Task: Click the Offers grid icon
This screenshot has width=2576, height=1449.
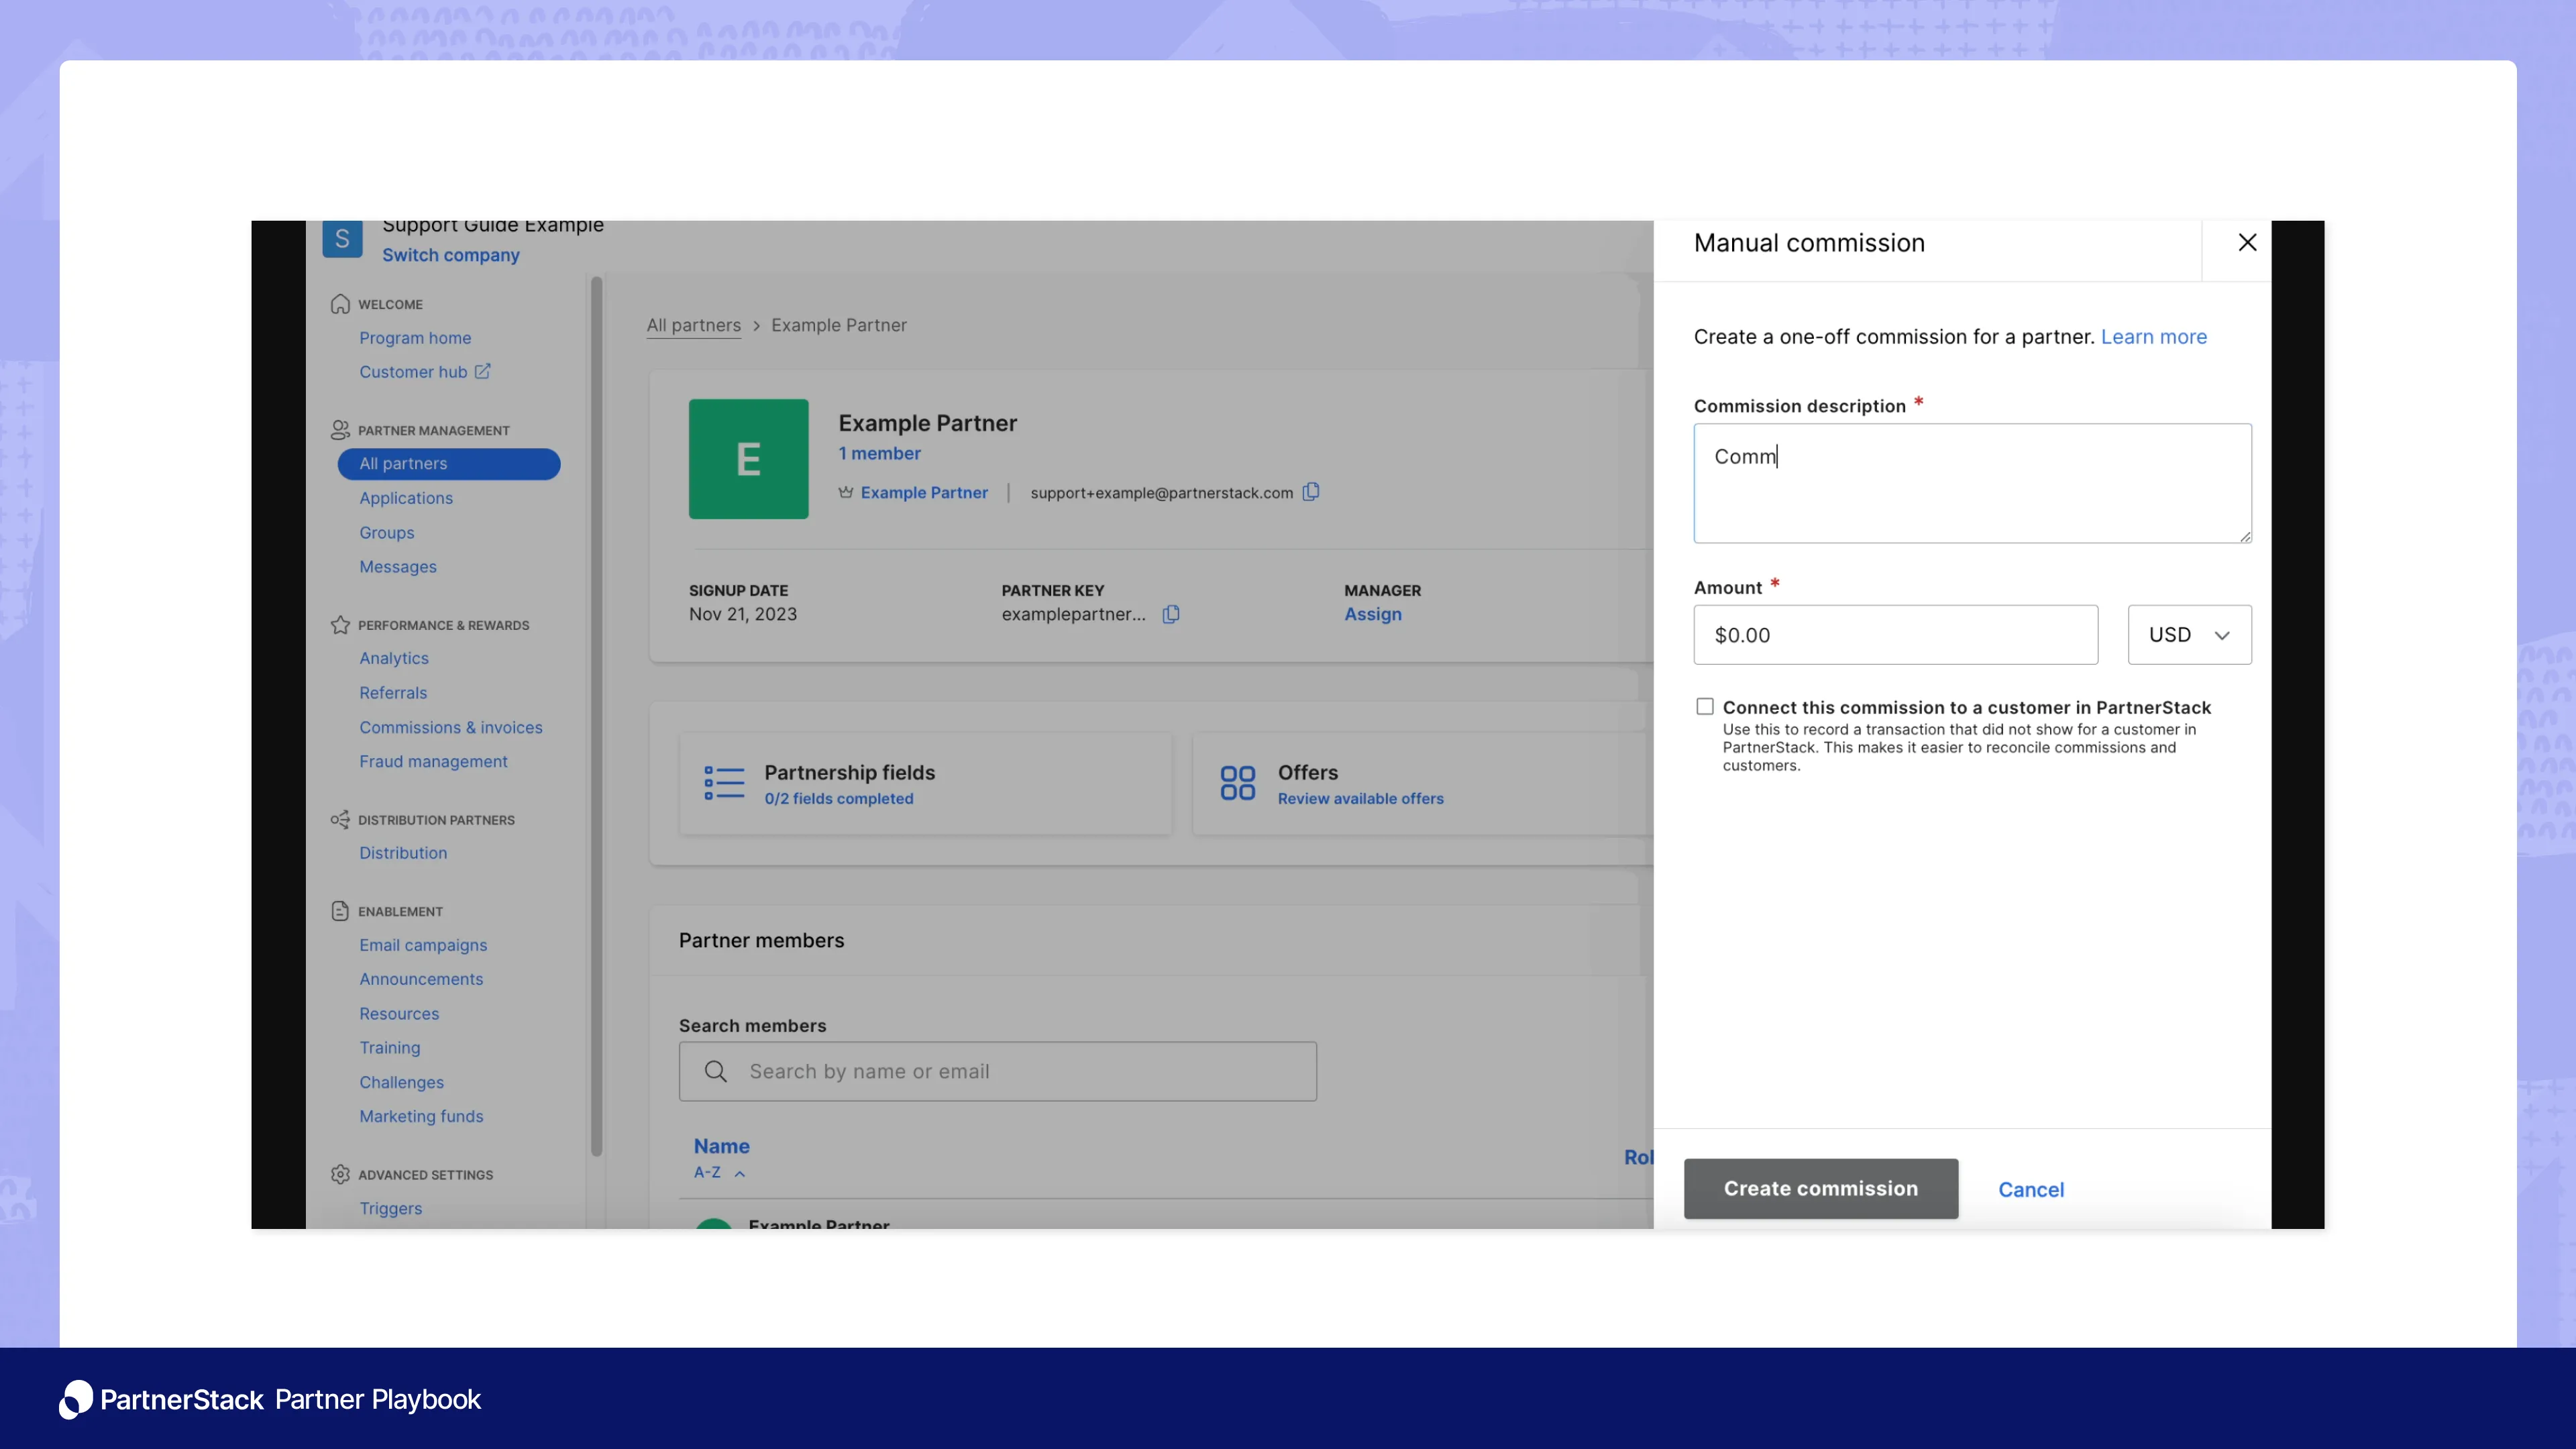Action: point(1237,783)
